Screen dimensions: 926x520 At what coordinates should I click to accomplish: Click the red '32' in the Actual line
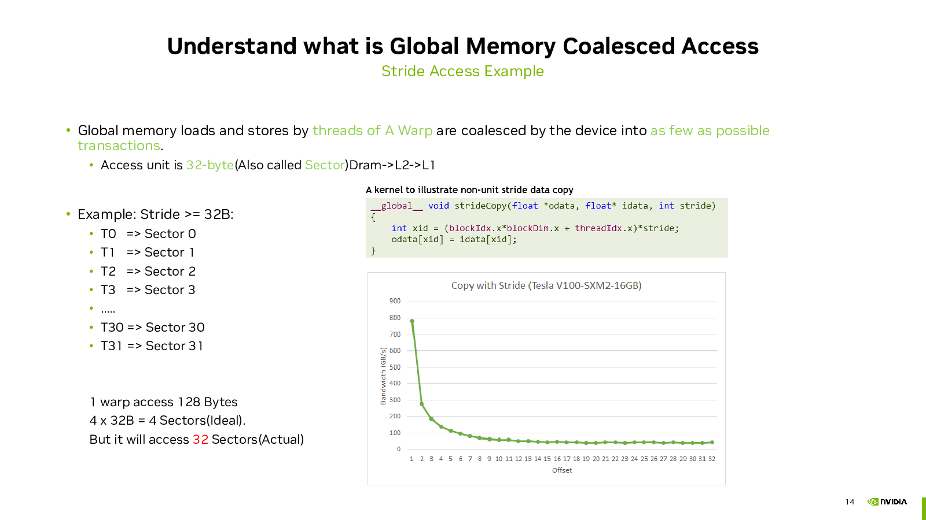click(x=200, y=440)
